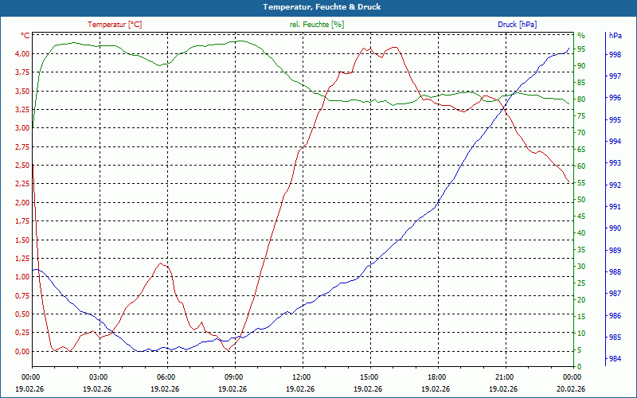The height and width of the screenshot is (398, 637).
Task: Click green humidity axis value '70'
Action: pyautogui.click(x=581, y=133)
